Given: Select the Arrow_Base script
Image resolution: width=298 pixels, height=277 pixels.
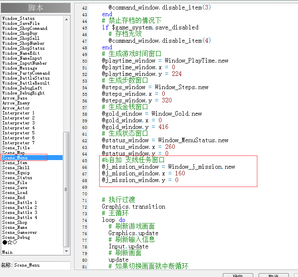Looking at the screenshot, I should pos(15,98).
